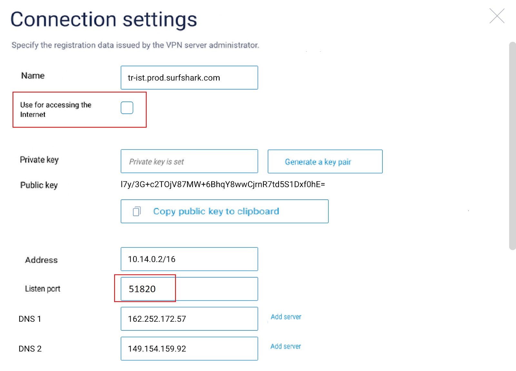Focus the DNS 2 field 149.154.159.92
Screen dimensions: 516x371
189,348
